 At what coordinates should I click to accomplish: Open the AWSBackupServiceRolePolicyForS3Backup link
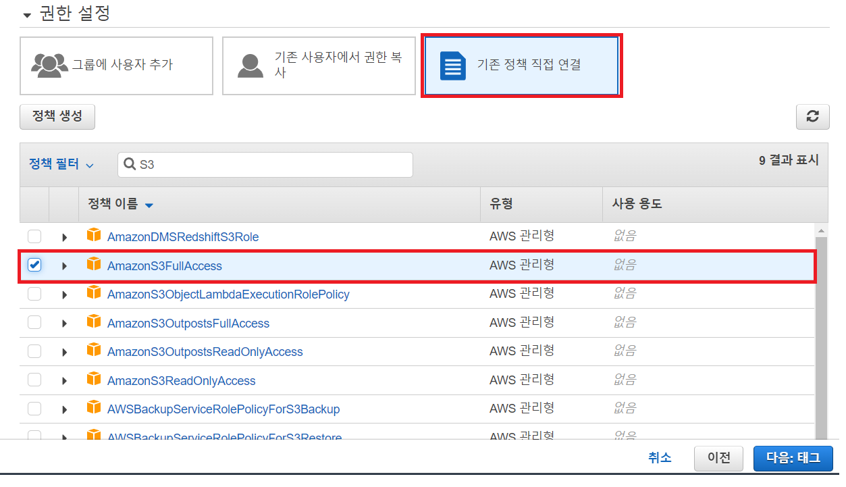coord(223,409)
